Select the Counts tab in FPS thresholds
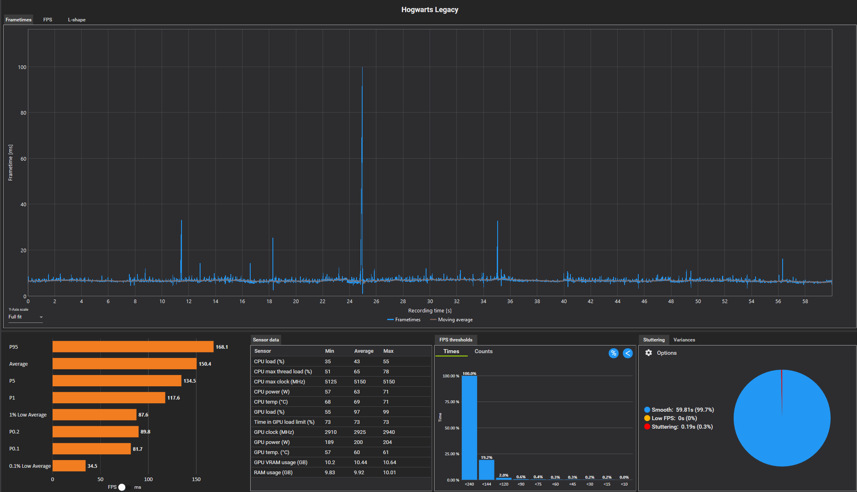 [483, 352]
